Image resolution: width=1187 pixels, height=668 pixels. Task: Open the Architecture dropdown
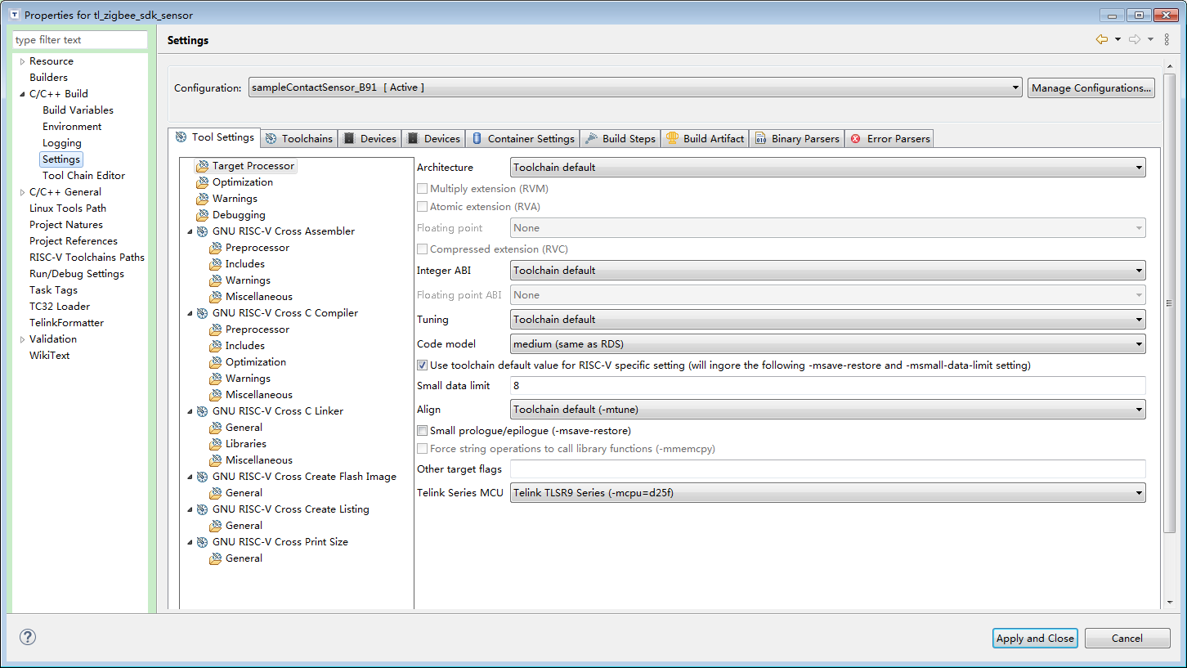(x=828, y=167)
